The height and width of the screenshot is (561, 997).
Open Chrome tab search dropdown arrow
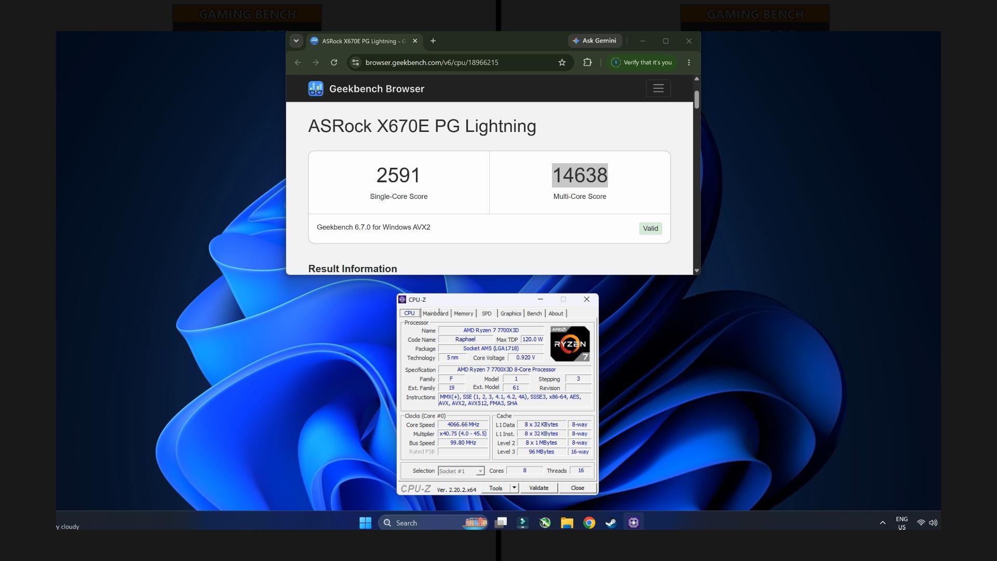click(296, 41)
